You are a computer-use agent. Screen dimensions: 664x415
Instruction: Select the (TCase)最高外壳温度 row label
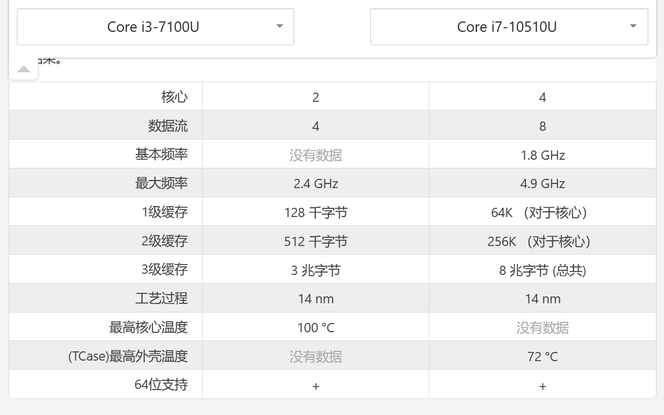128,356
